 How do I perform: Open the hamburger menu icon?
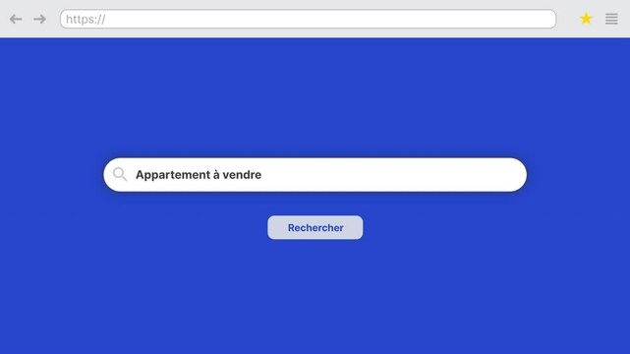coord(611,19)
